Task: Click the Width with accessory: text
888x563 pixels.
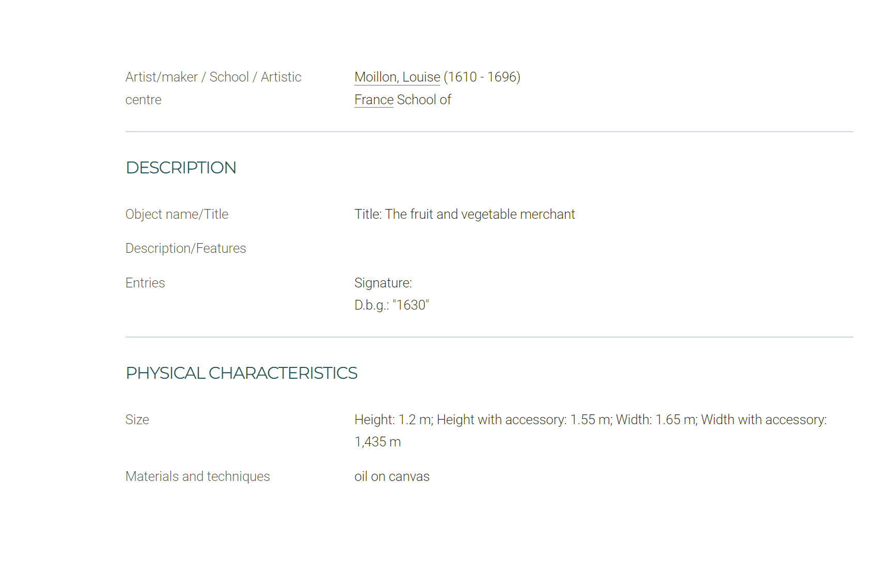Action: 764,420
